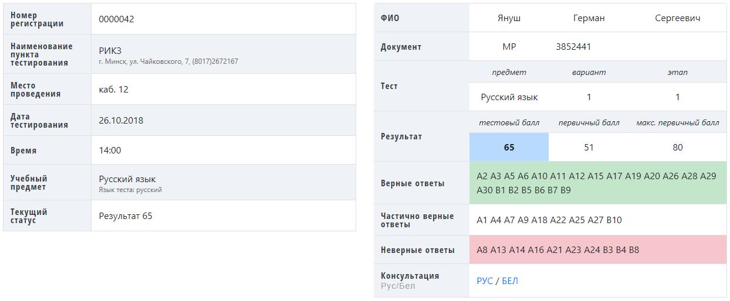Open the РУС consultation link
The width and height of the screenshot is (730, 301).
click(x=485, y=281)
